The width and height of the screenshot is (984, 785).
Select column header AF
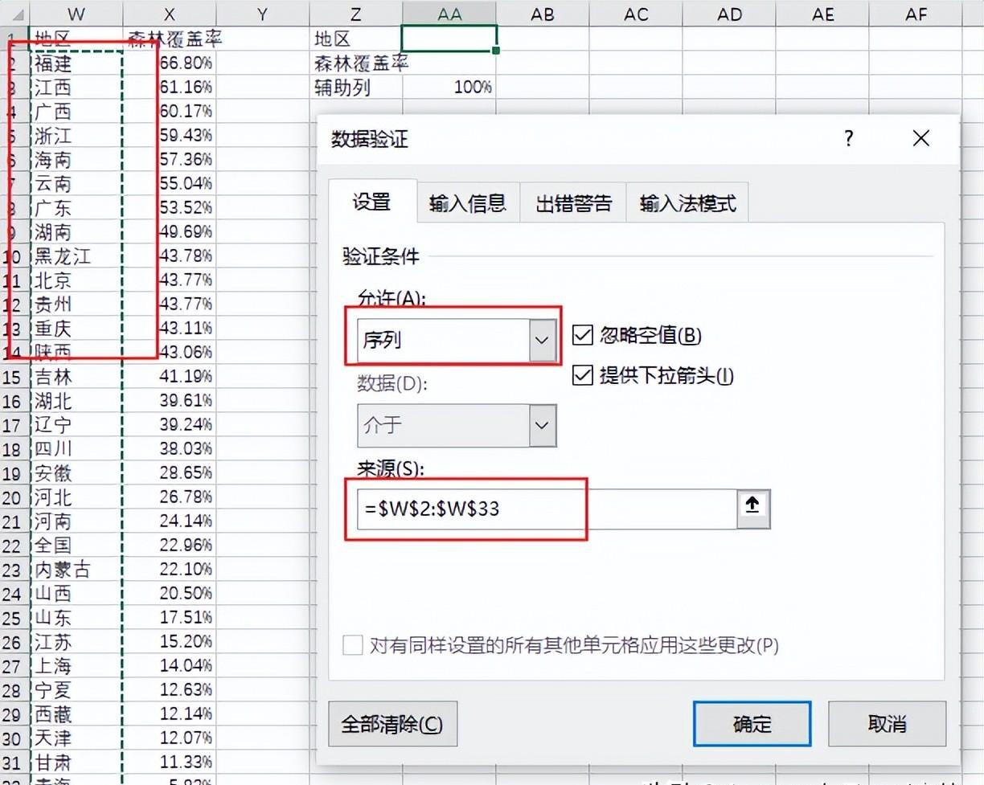[x=916, y=14]
